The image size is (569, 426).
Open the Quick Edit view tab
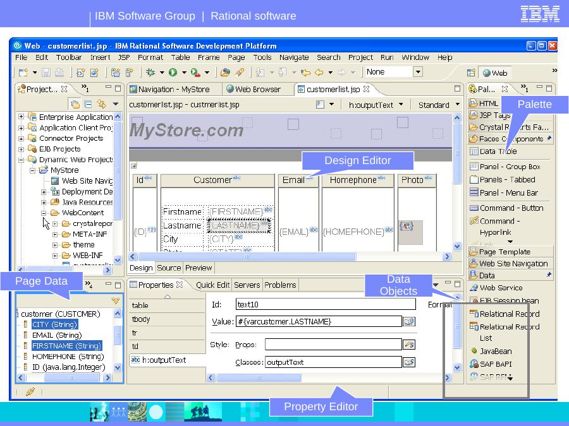(212, 285)
